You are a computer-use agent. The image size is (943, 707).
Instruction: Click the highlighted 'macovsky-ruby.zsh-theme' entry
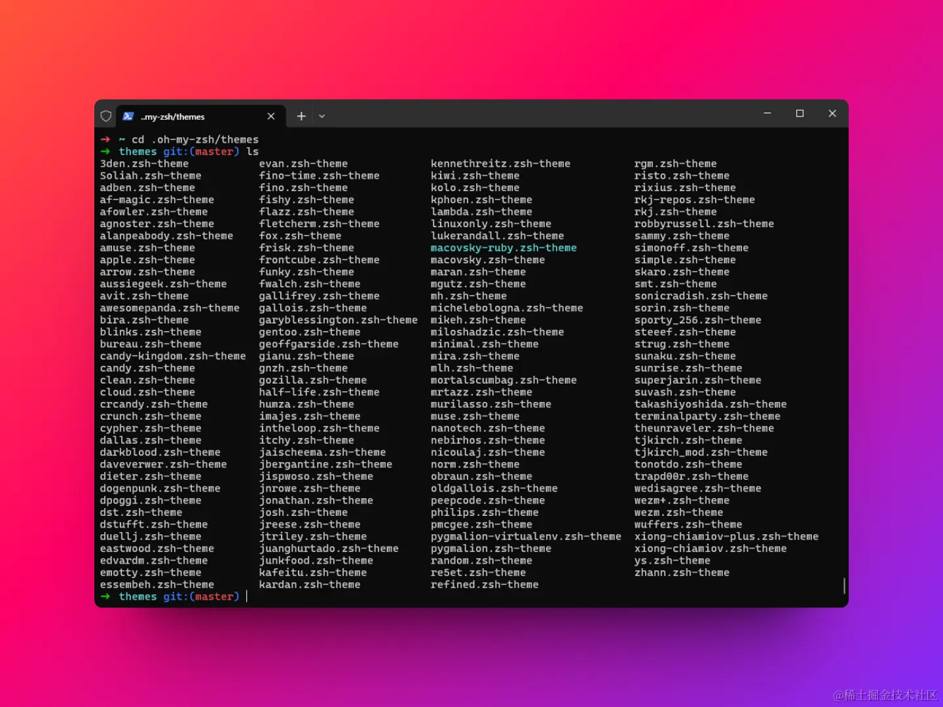504,248
